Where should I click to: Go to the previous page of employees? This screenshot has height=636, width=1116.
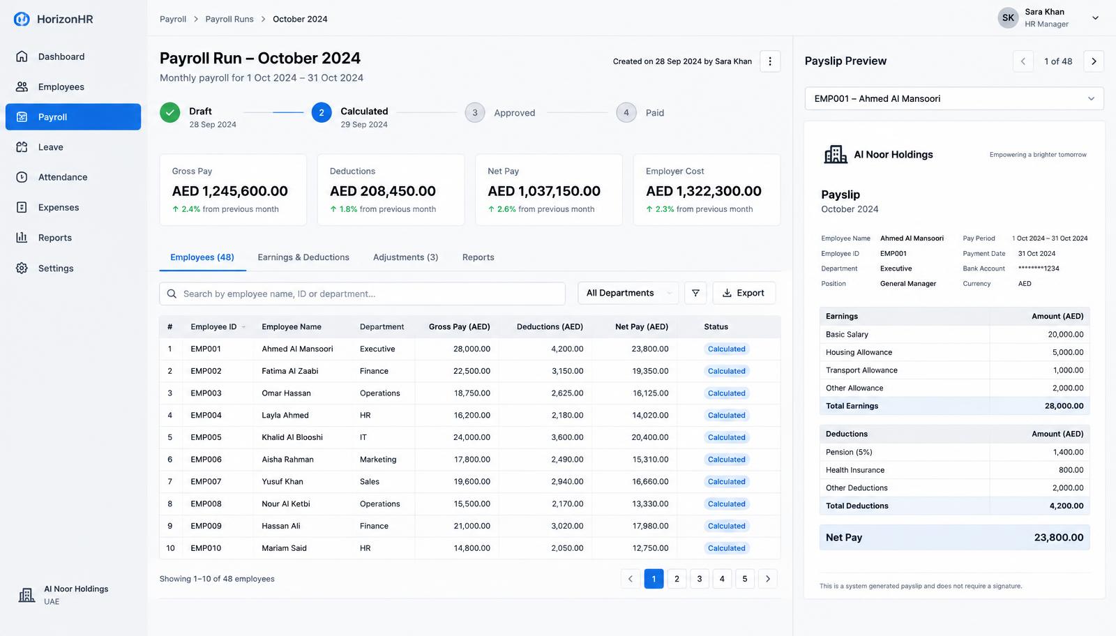[x=631, y=579]
